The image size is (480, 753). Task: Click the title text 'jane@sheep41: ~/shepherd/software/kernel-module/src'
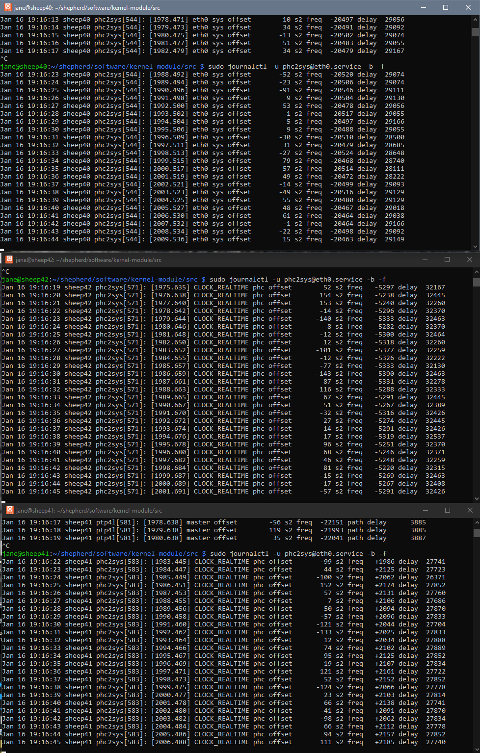89,511
